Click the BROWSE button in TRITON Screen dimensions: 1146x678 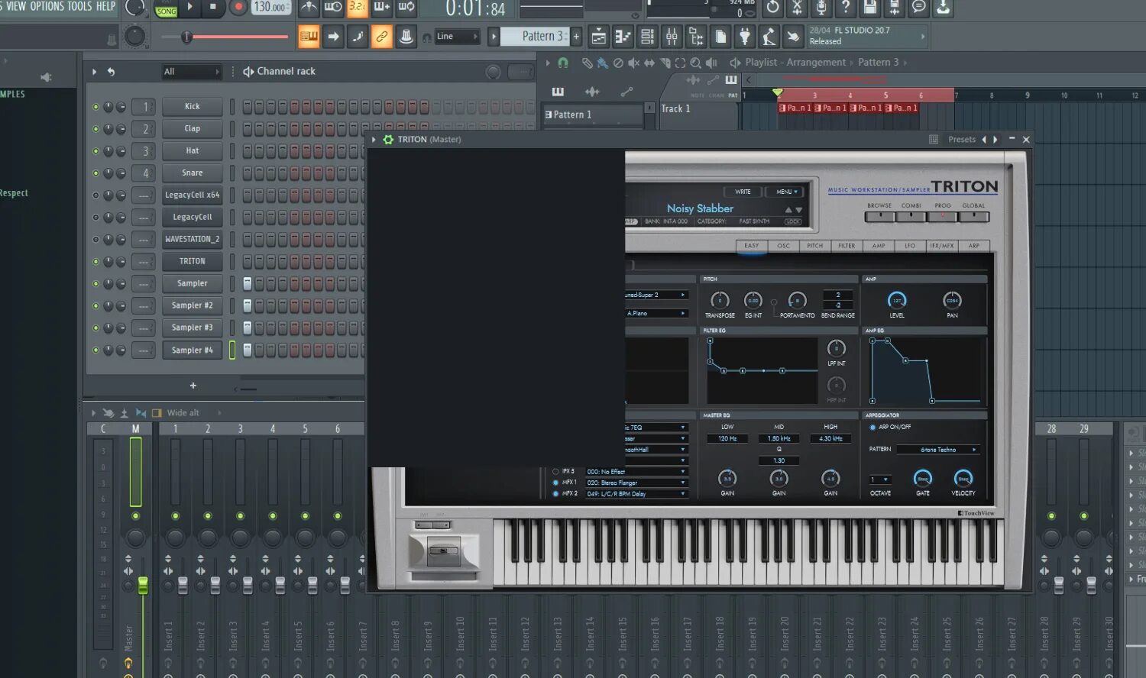[879, 217]
